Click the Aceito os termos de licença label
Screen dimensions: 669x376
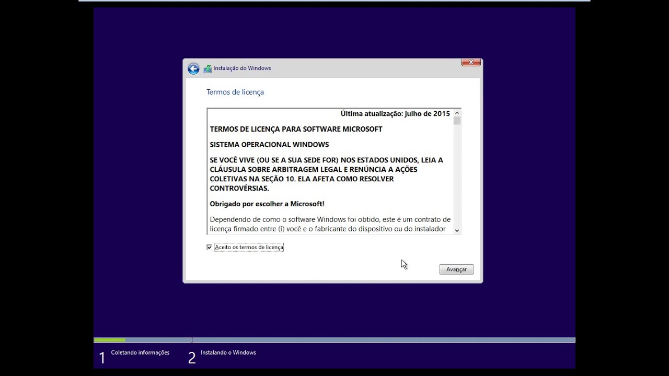249,247
